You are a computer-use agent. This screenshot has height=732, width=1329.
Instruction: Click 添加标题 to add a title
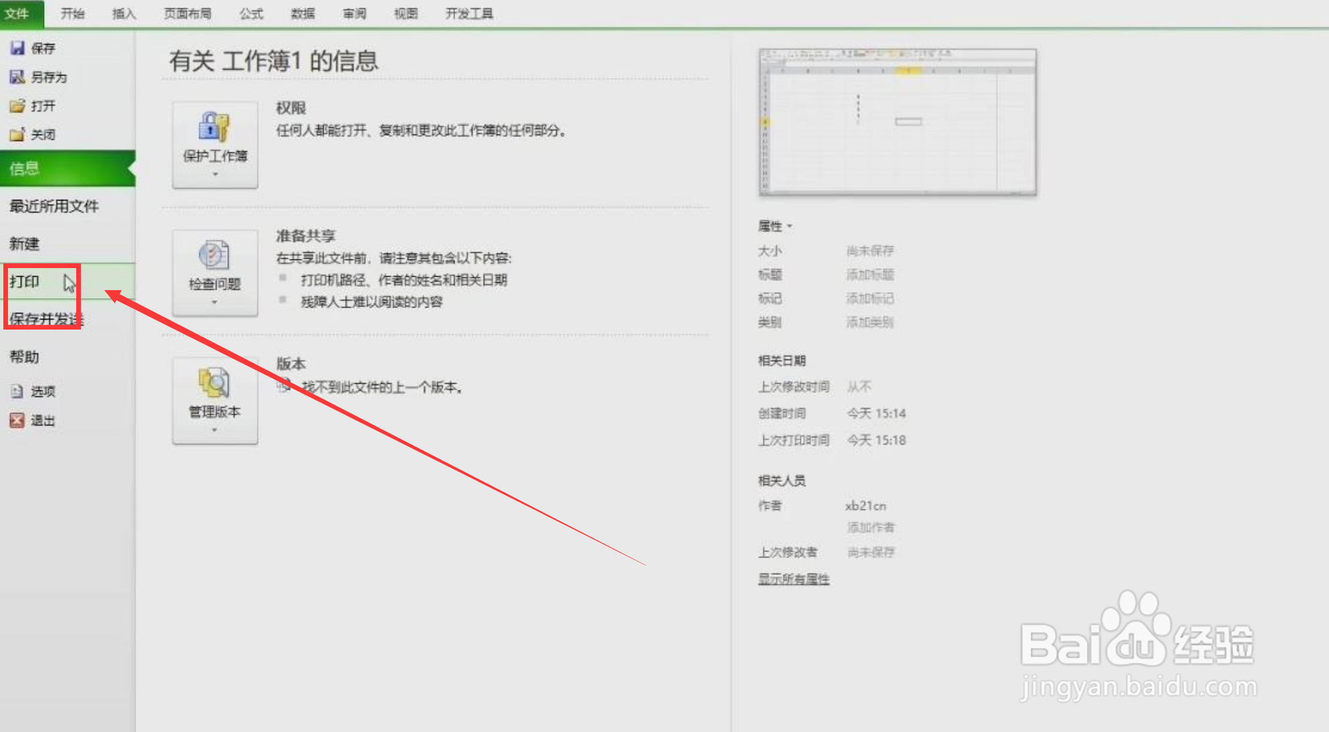(x=869, y=275)
